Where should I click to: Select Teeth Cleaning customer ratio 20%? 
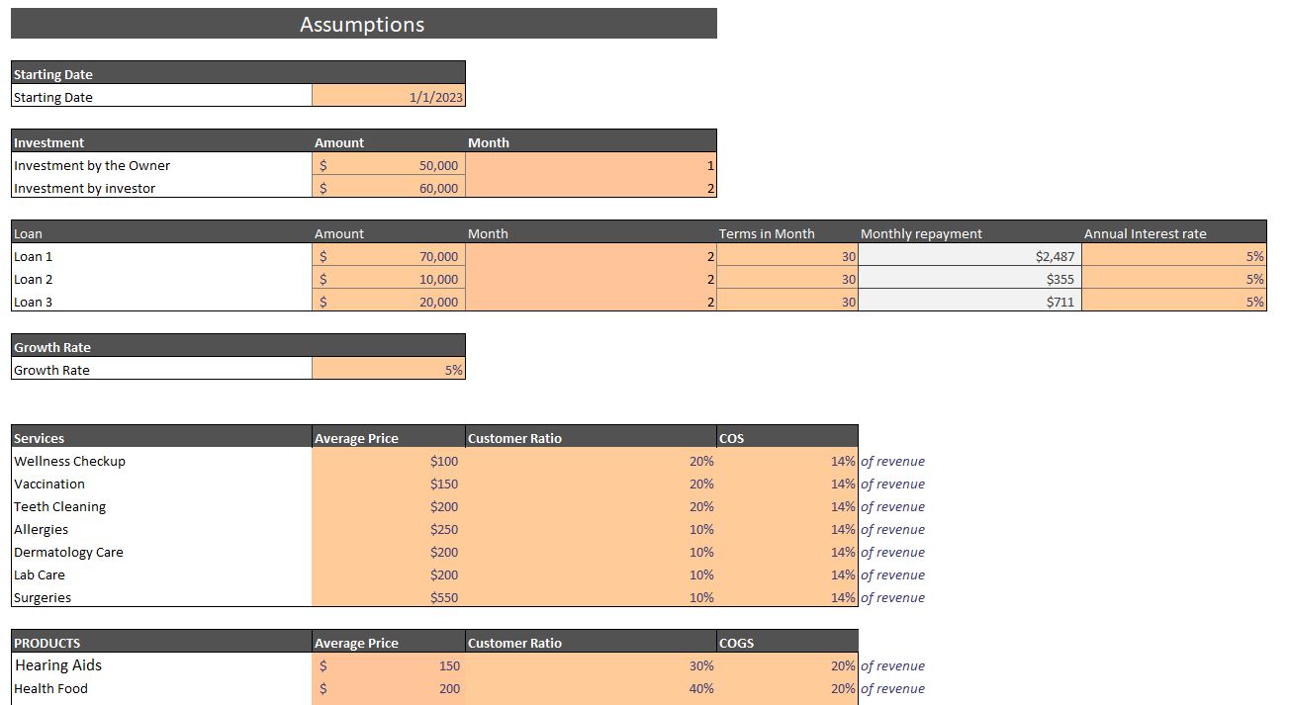tap(591, 506)
